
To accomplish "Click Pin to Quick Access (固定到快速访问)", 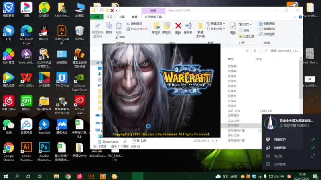I will click(98, 30).
